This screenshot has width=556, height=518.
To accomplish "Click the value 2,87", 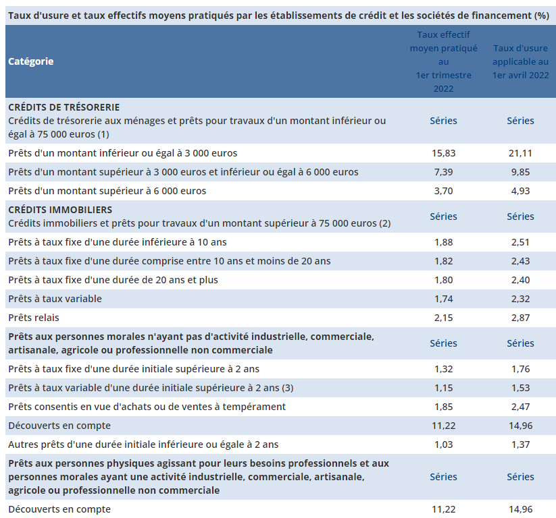I will [x=520, y=318].
